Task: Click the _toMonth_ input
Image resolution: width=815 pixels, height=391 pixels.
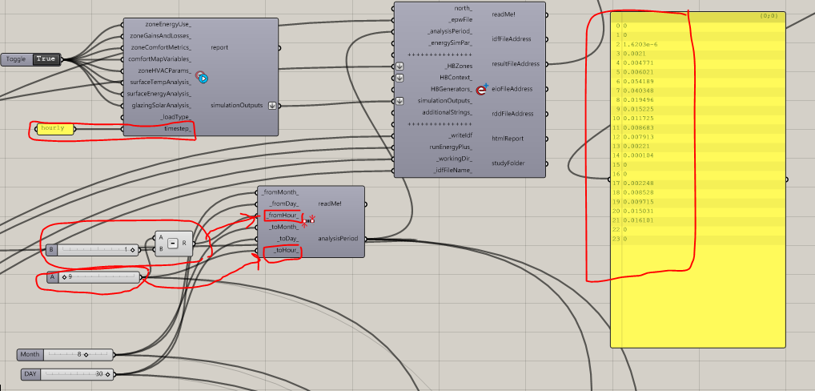Action: [283, 228]
